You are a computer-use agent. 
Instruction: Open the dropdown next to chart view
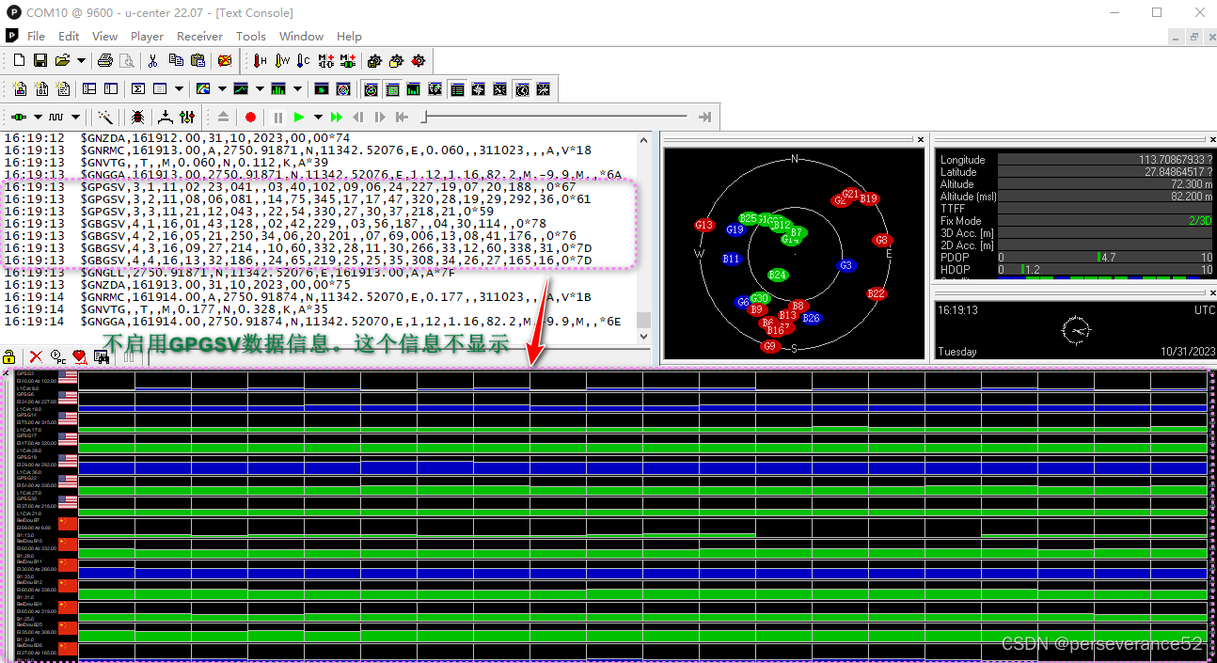(x=260, y=89)
